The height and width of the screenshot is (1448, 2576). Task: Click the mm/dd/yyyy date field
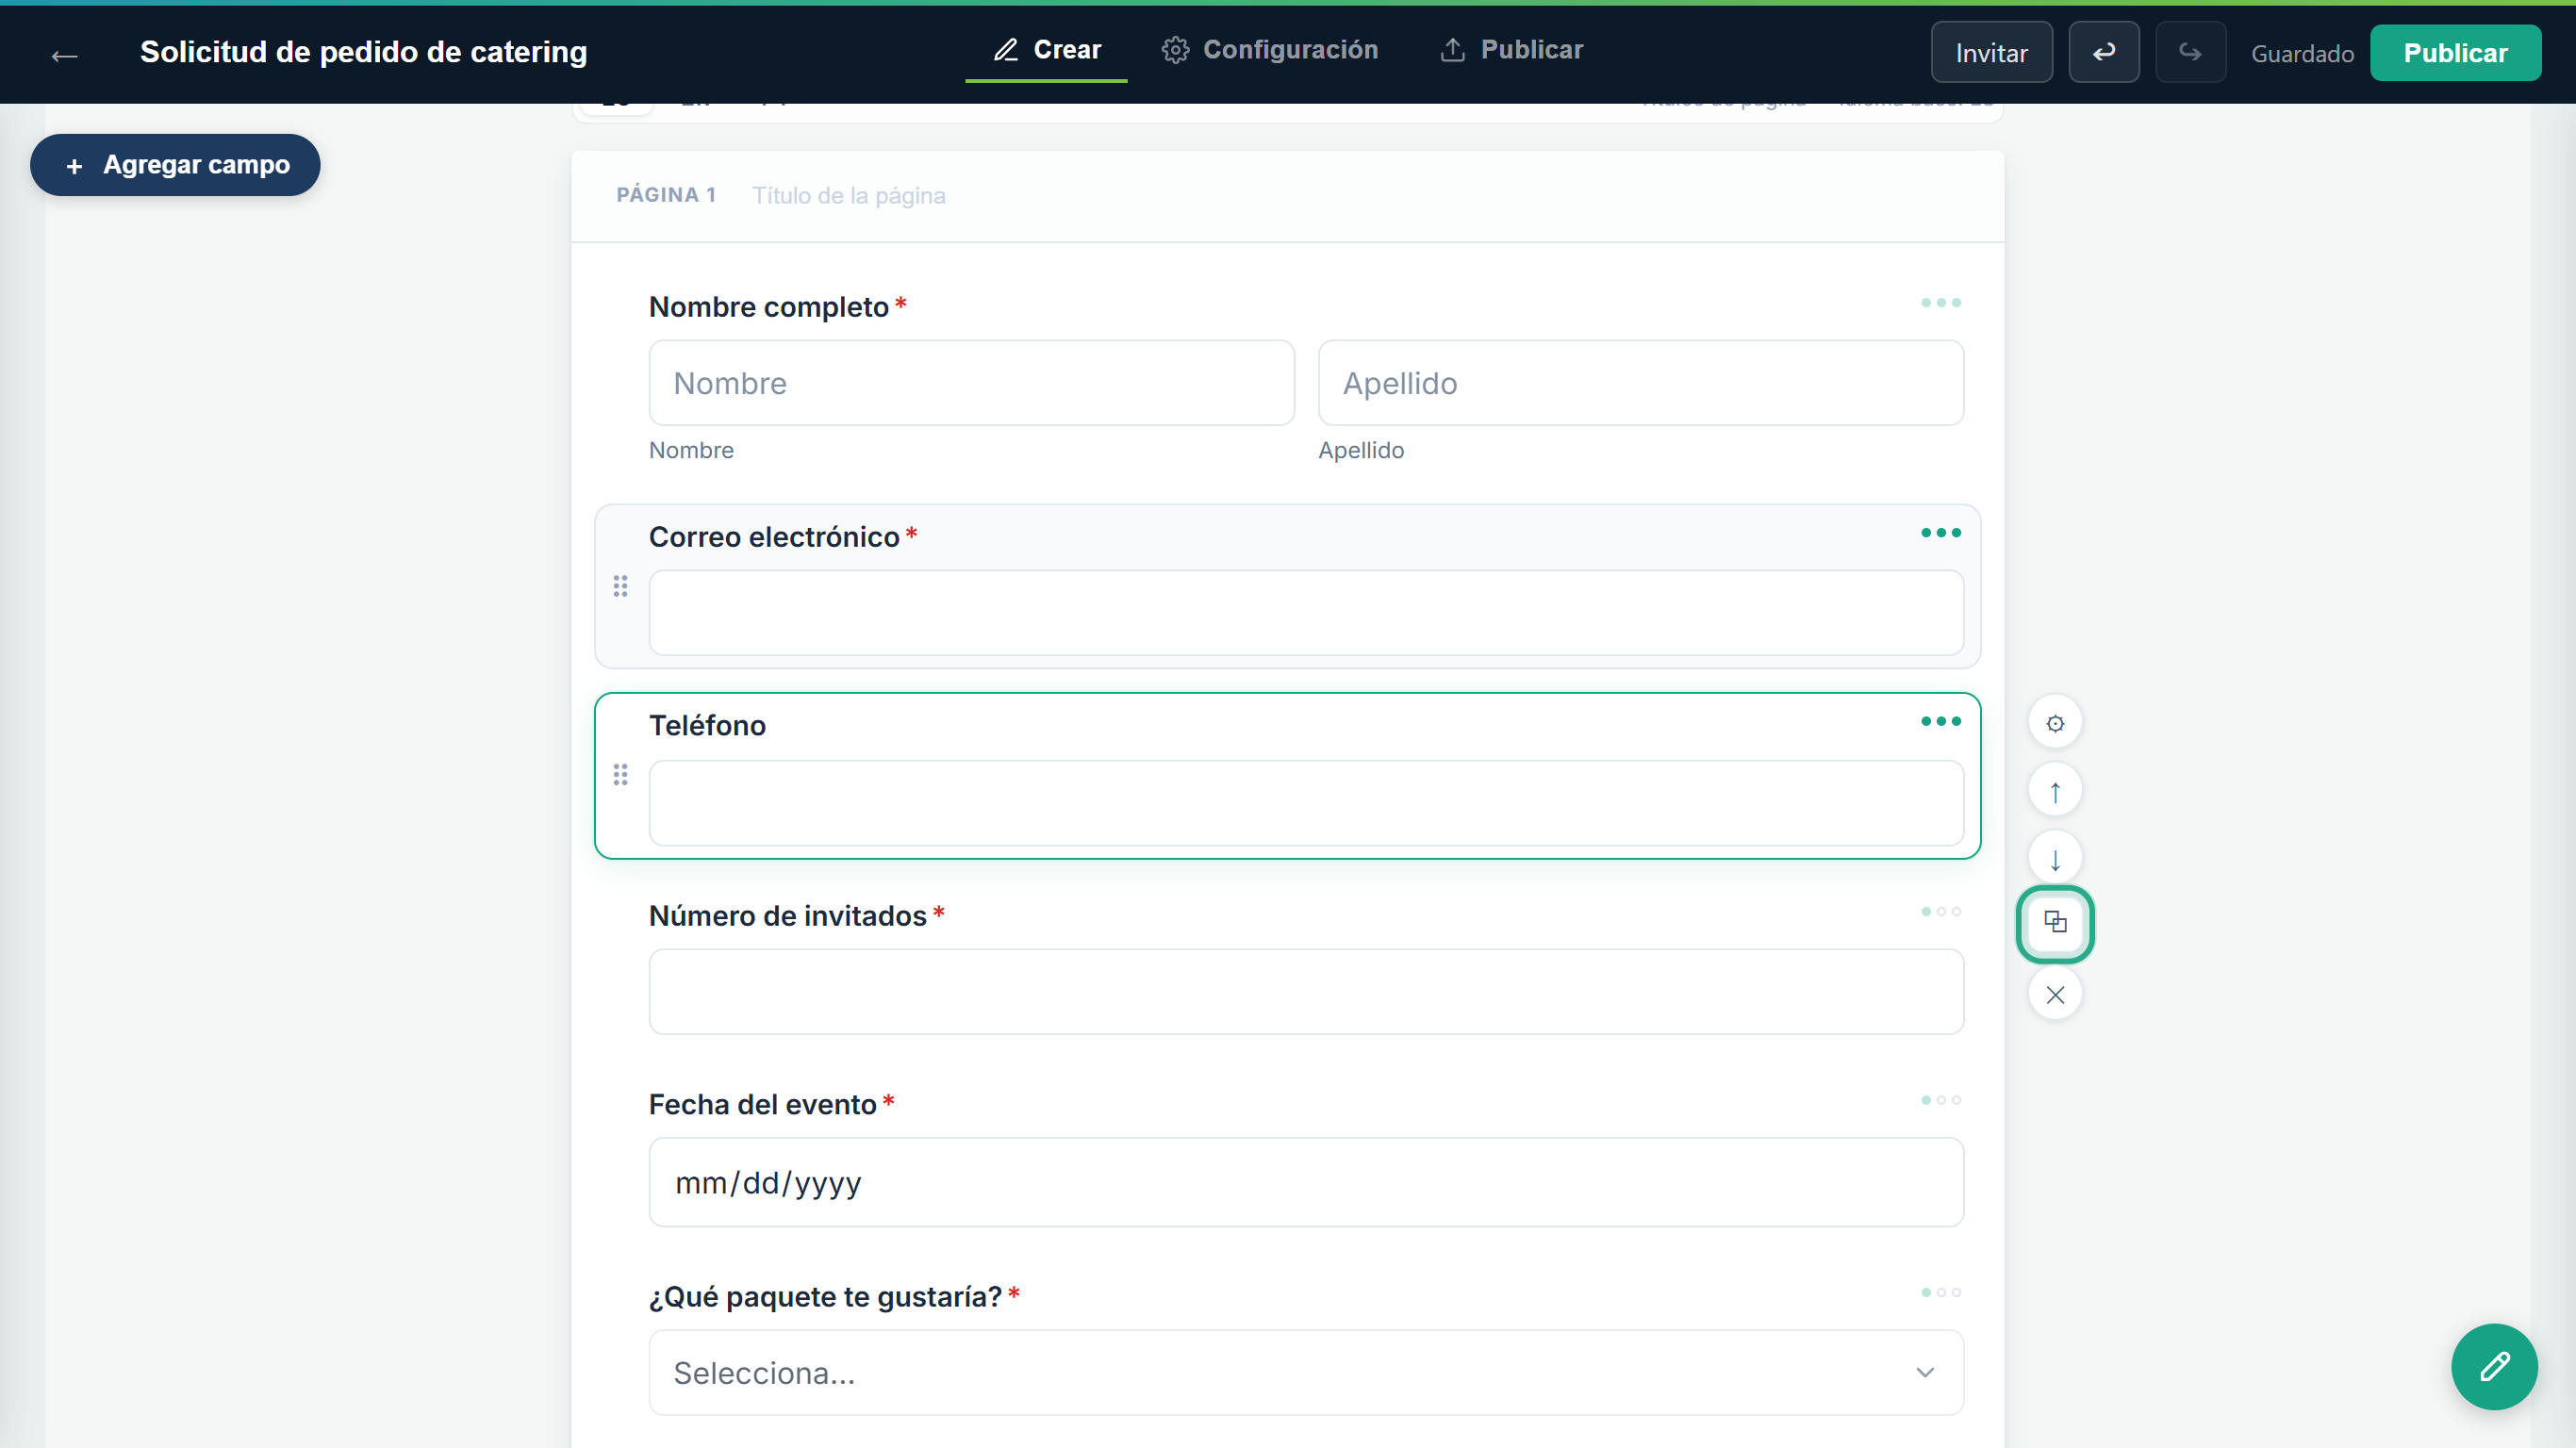(x=1306, y=1182)
